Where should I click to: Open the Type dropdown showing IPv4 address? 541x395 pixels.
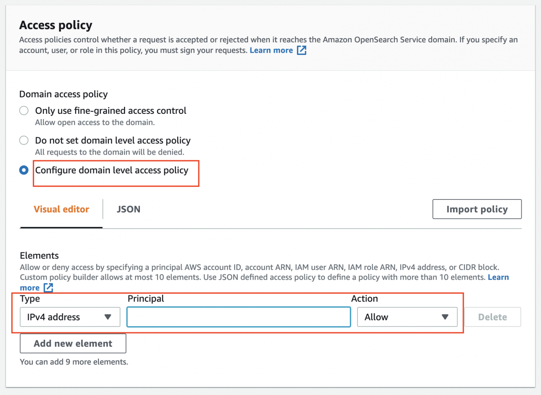tap(70, 317)
